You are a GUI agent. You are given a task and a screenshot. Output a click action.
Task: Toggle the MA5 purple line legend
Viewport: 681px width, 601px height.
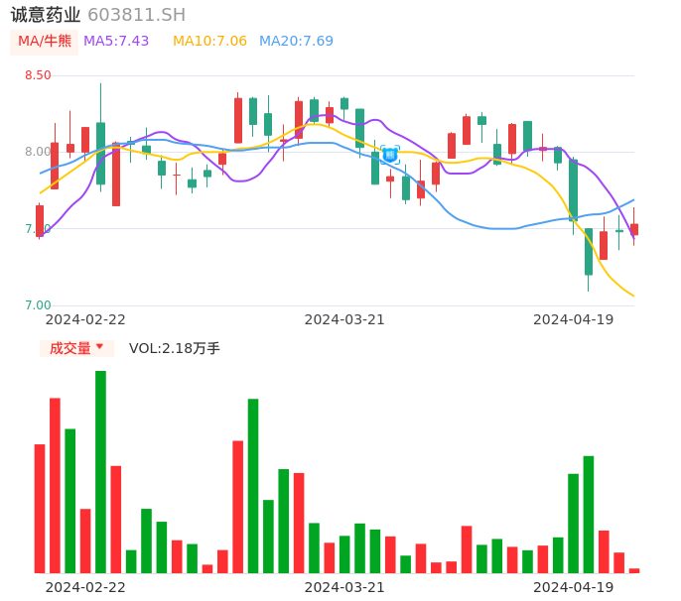[116, 41]
